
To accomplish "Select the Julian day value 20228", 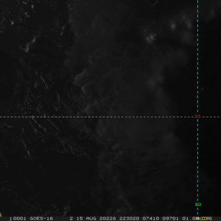I will [108, 218].
